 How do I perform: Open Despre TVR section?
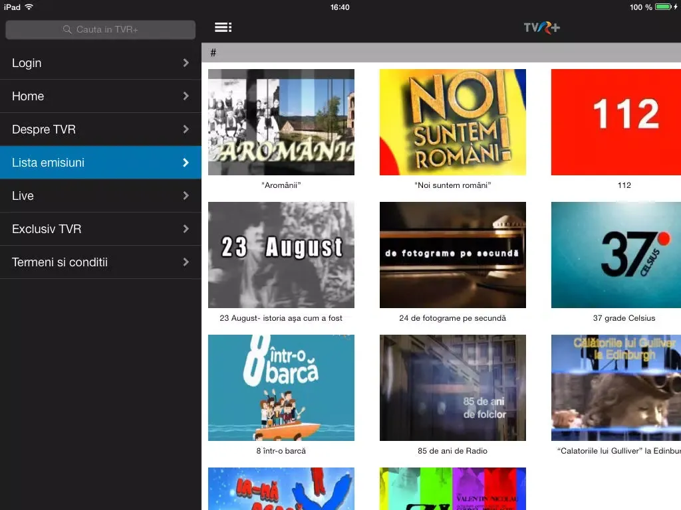click(x=101, y=129)
